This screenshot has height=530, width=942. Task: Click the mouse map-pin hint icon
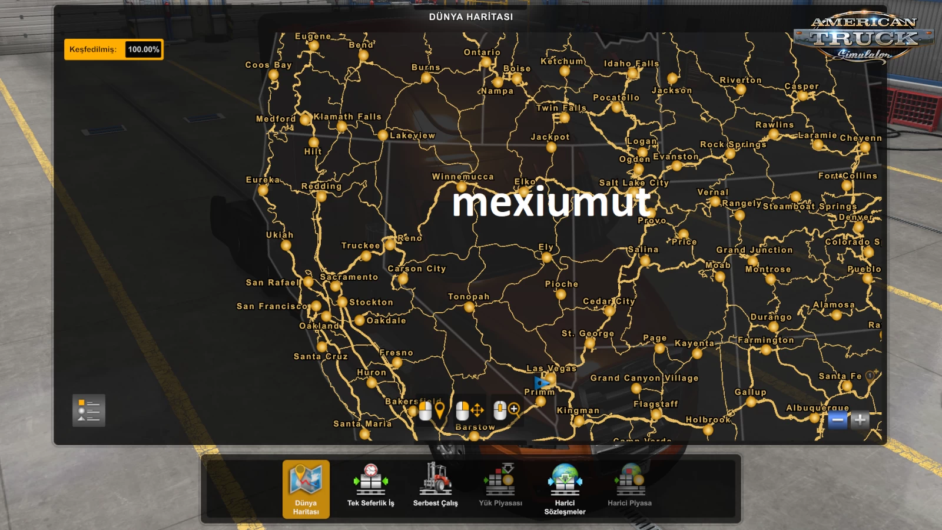tap(432, 410)
